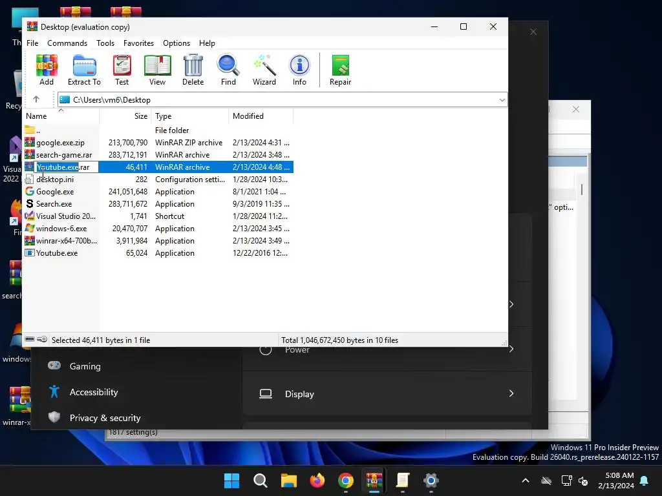Sort files by Modified column header
662x496 pixels.
pos(261,116)
